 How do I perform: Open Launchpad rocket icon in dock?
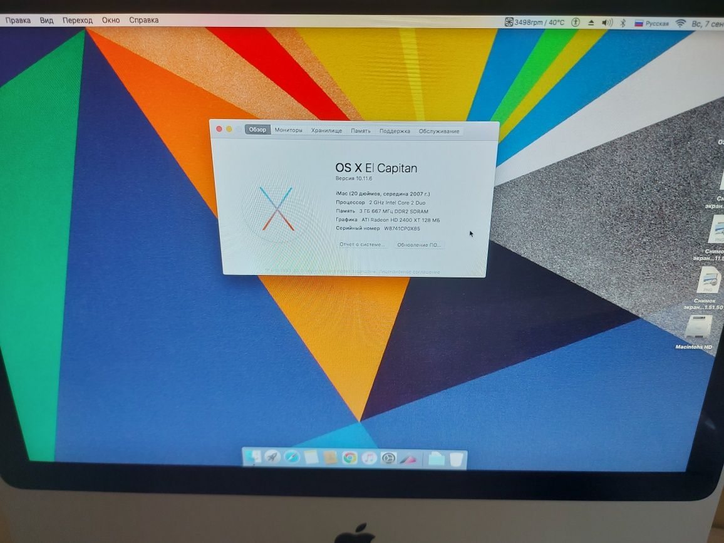(x=272, y=458)
